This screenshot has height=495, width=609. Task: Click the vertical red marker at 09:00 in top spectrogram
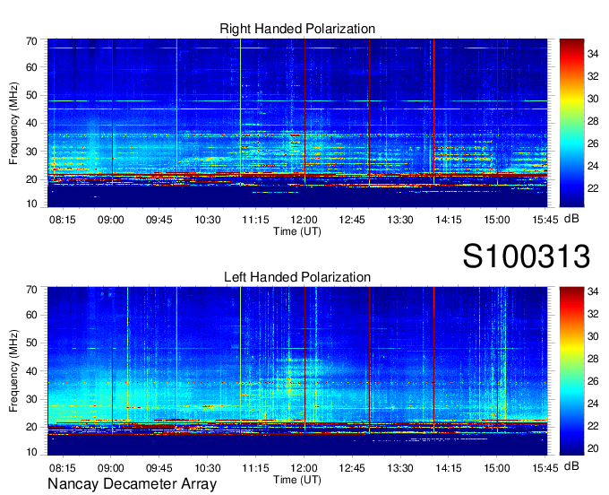(x=112, y=111)
